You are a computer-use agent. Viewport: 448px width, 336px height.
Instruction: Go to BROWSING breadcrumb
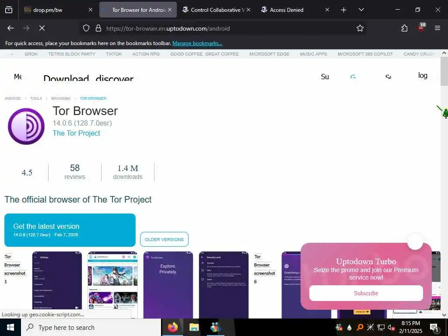click(61, 98)
